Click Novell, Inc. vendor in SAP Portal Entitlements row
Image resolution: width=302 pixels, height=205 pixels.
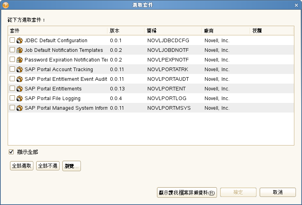point(217,89)
